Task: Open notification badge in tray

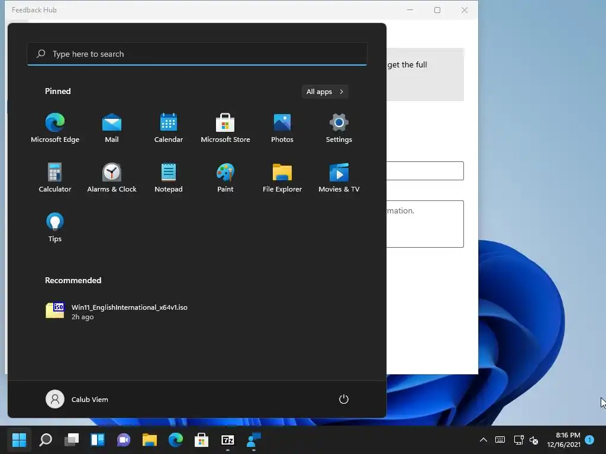Action: (x=589, y=440)
